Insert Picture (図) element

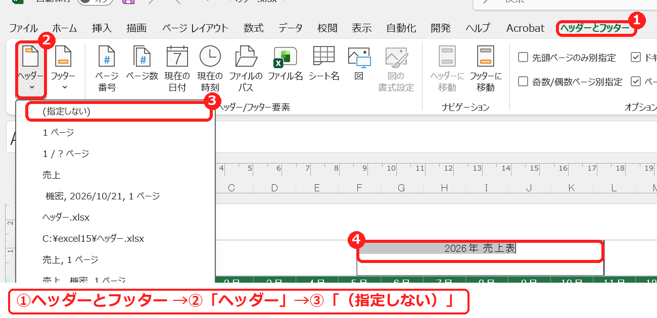[359, 65]
